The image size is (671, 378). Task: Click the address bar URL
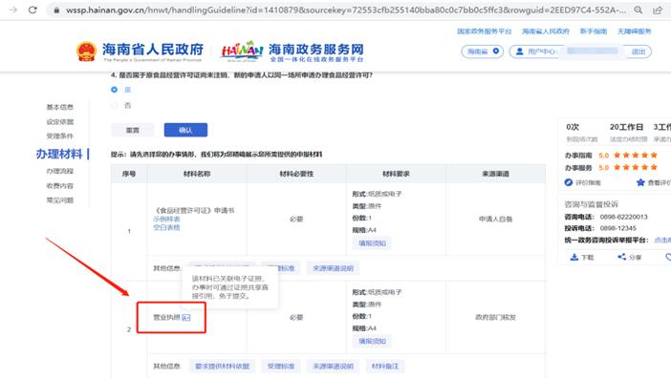point(346,10)
